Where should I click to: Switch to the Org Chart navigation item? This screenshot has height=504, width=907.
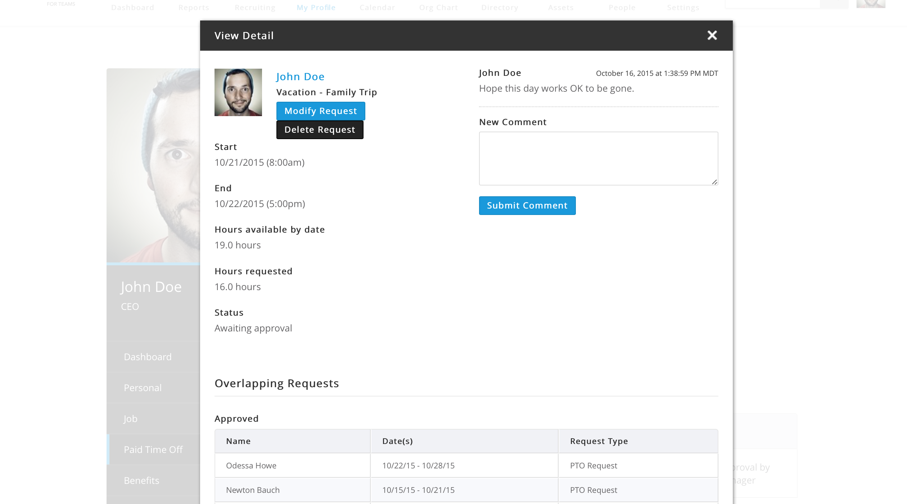point(438,7)
